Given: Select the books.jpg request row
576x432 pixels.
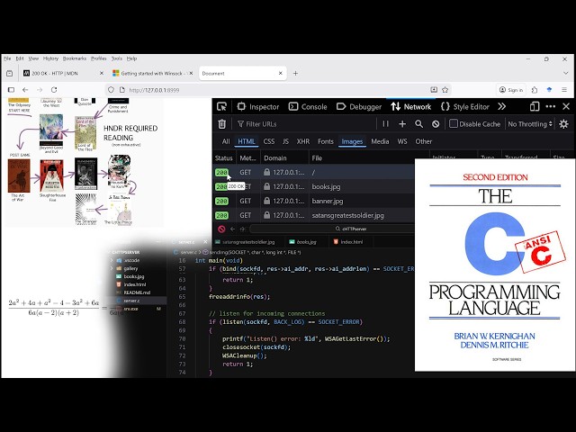Looking at the screenshot, I should click(313, 186).
